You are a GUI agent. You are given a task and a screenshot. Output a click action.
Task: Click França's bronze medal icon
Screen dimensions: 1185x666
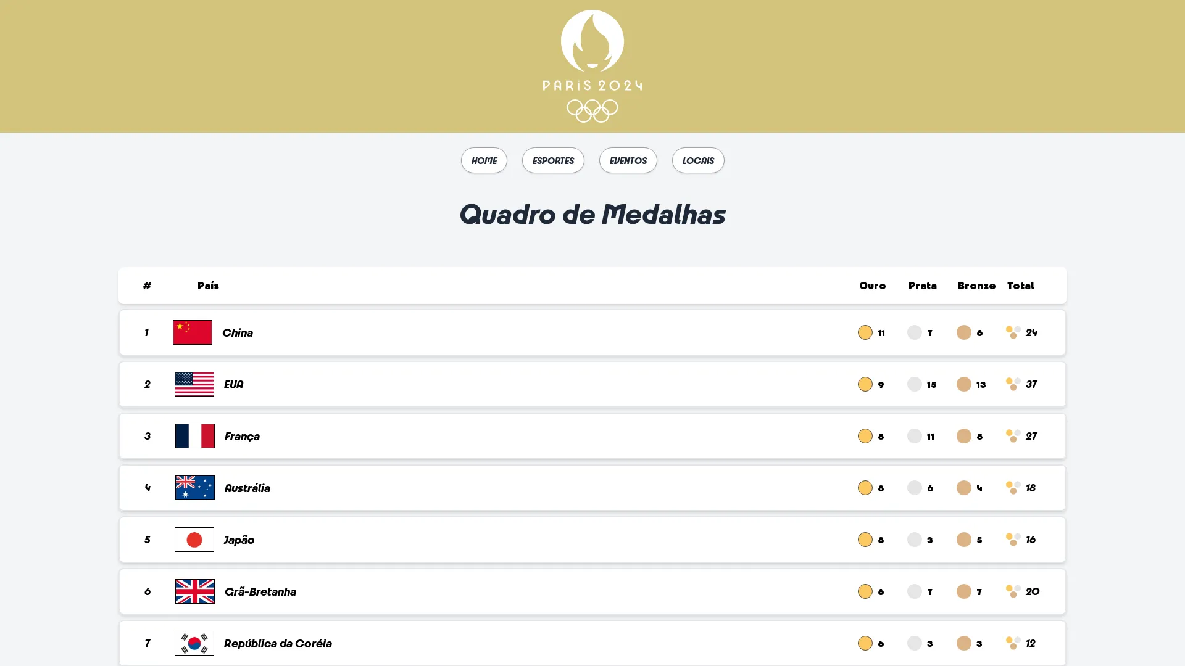click(963, 436)
